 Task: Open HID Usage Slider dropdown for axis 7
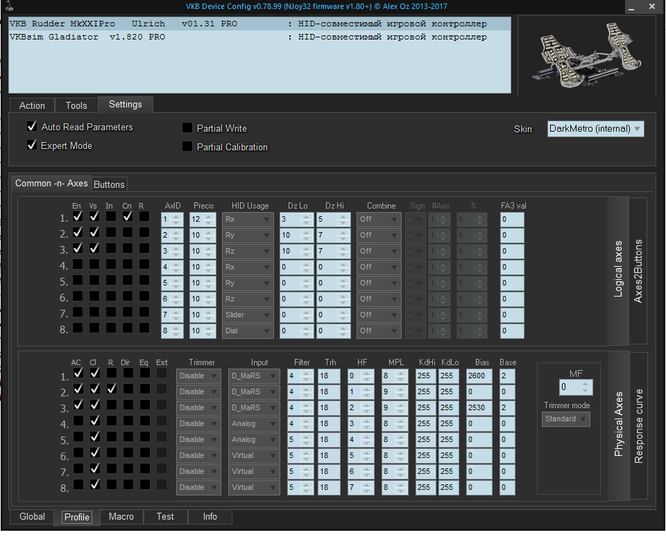[248, 315]
